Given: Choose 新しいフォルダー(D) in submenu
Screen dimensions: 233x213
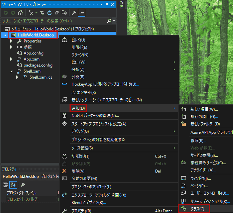Looking at the screenshot, I should click(206, 124).
